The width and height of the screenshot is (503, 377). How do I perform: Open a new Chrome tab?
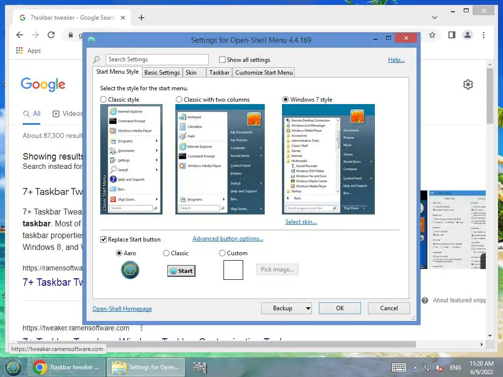point(141,18)
